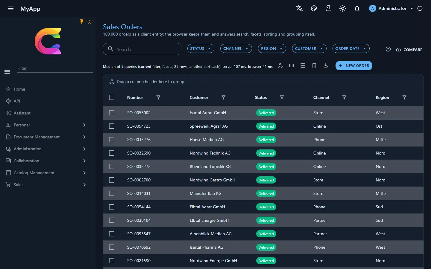Click the COMPARE button
Screen dimensions: 431x269
409,50
